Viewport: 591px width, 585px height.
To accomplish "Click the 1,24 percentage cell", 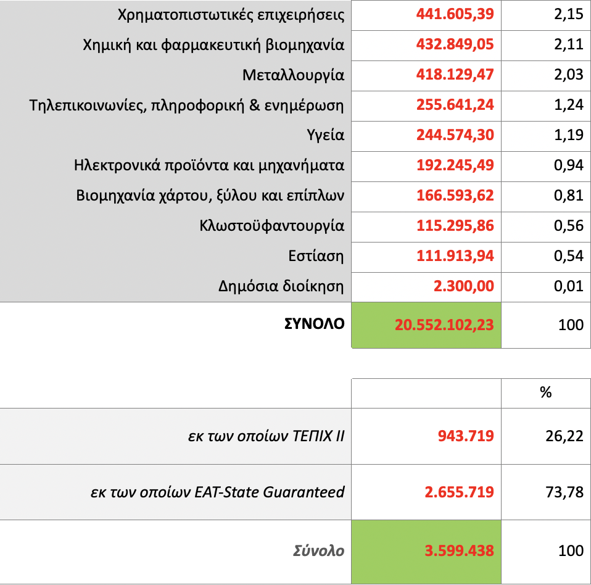I will [x=568, y=105].
